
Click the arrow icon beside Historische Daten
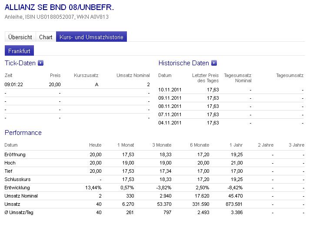tap(214, 63)
